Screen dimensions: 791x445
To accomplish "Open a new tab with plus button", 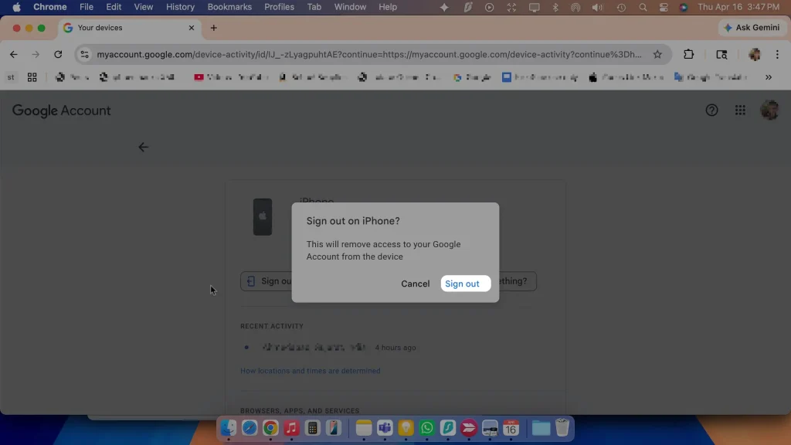I will click(214, 28).
